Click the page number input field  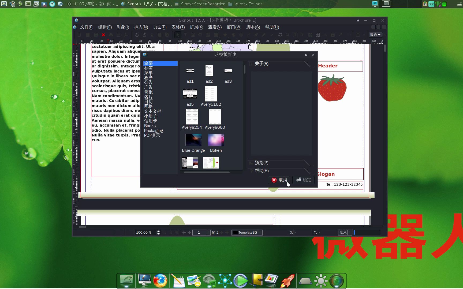(x=199, y=233)
